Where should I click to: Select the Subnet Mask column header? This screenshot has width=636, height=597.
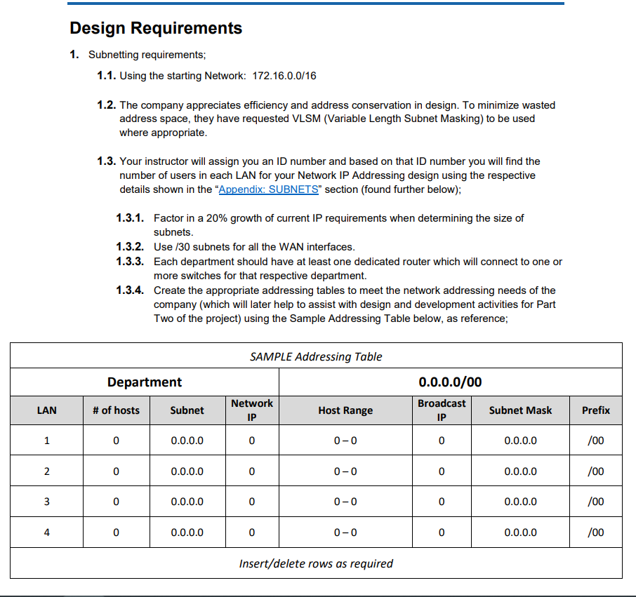point(519,410)
